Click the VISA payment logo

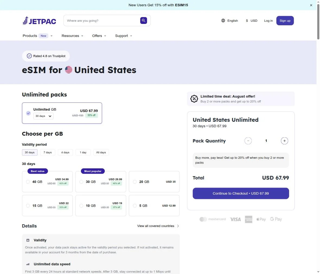[235, 219]
